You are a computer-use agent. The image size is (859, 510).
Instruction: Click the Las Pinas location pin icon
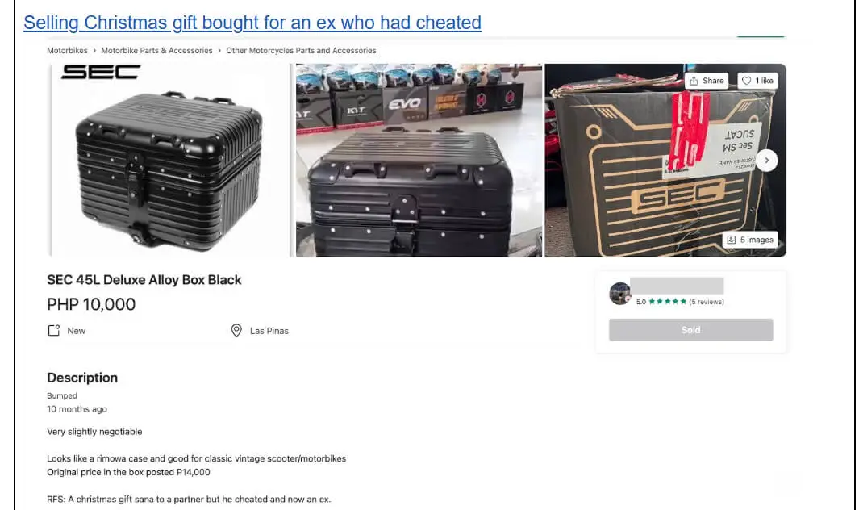pyautogui.click(x=236, y=331)
